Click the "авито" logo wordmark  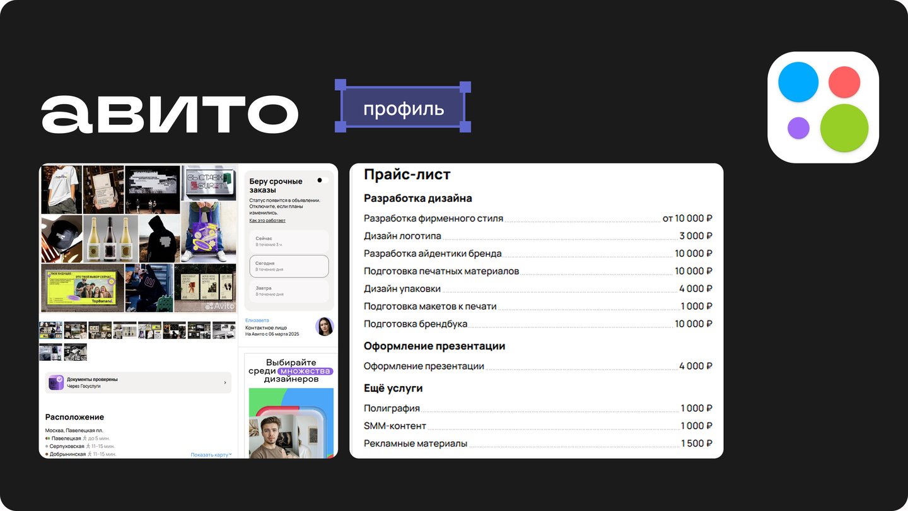(x=170, y=114)
